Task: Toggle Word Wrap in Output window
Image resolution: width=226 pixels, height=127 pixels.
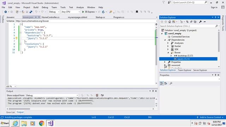Action: pyautogui.click(x=102, y=95)
